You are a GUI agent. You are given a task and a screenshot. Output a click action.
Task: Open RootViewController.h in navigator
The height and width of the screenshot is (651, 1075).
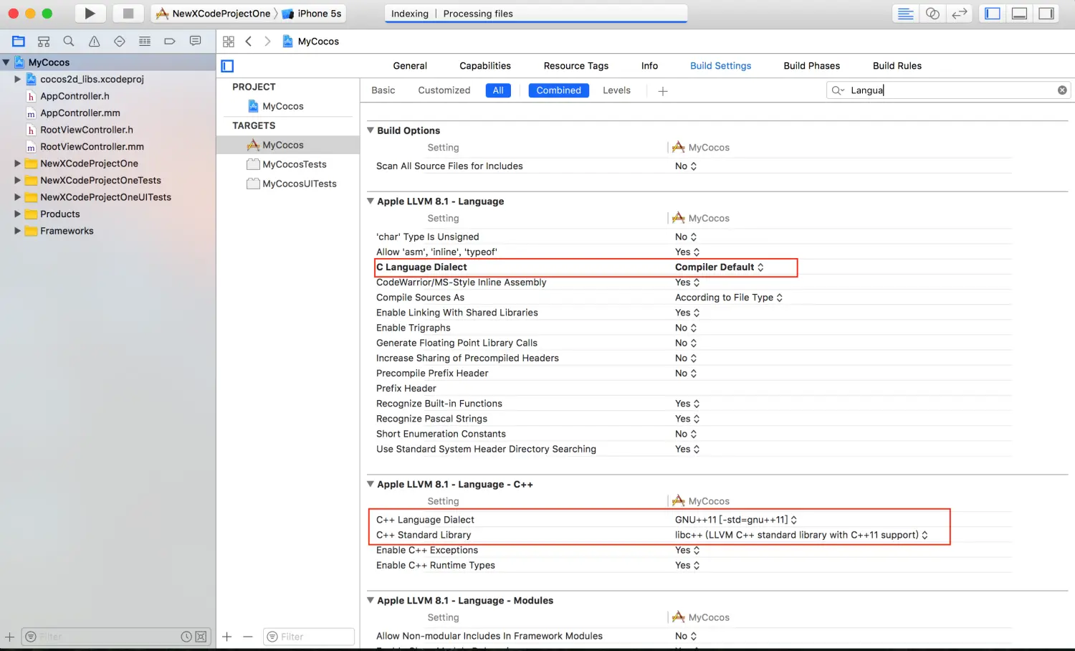(87, 130)
